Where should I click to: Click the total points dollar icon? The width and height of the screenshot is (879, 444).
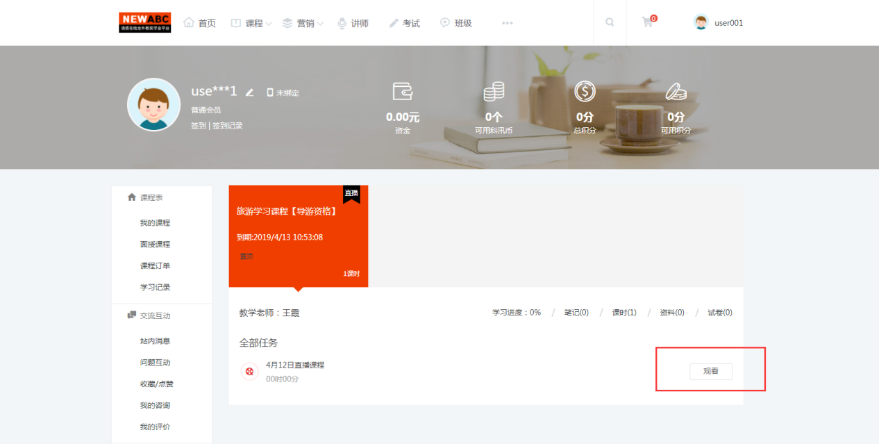tap(585, 91)
